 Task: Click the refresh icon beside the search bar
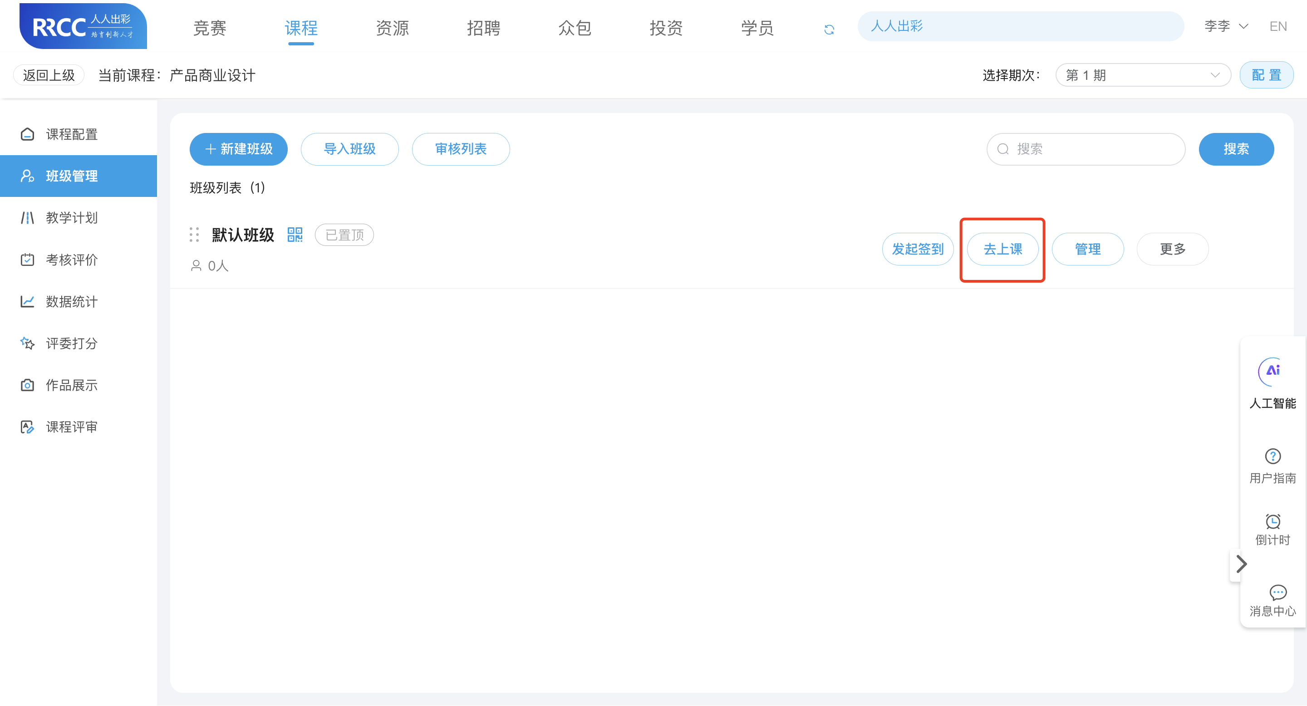(829, 30)
